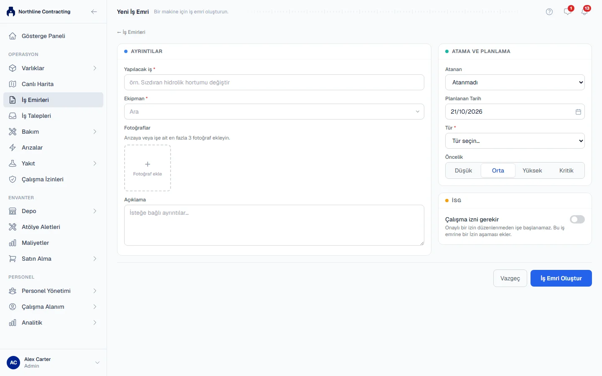The height and width of the screenshot is (376, 602).
Task: Set priority to Yüksek
Action: tap(532, 170)
